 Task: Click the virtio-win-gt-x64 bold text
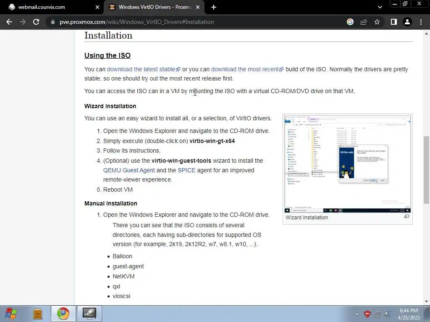(212, 141)
